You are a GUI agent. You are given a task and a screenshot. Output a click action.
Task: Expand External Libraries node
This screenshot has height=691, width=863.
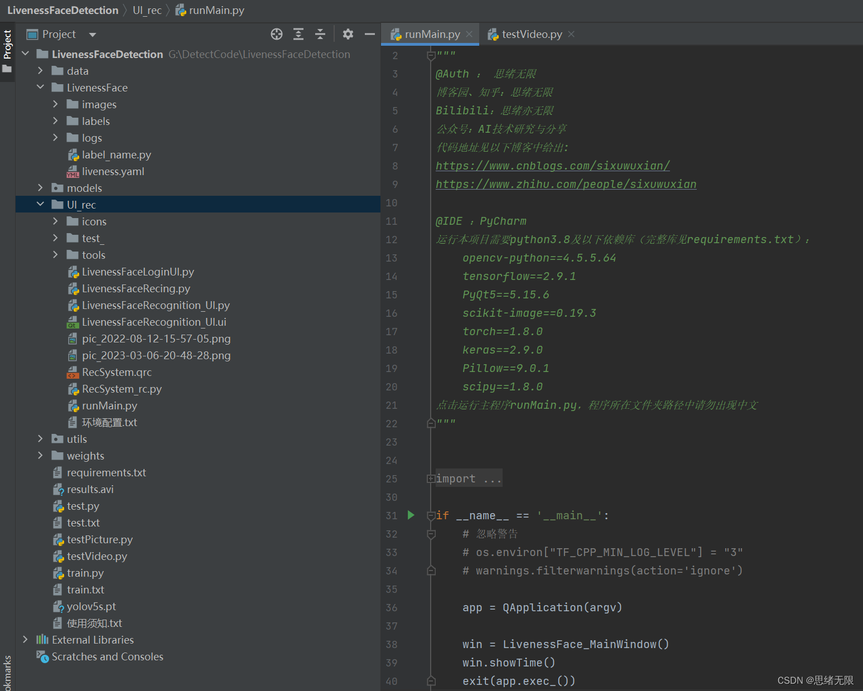click(x=25, y=639)
